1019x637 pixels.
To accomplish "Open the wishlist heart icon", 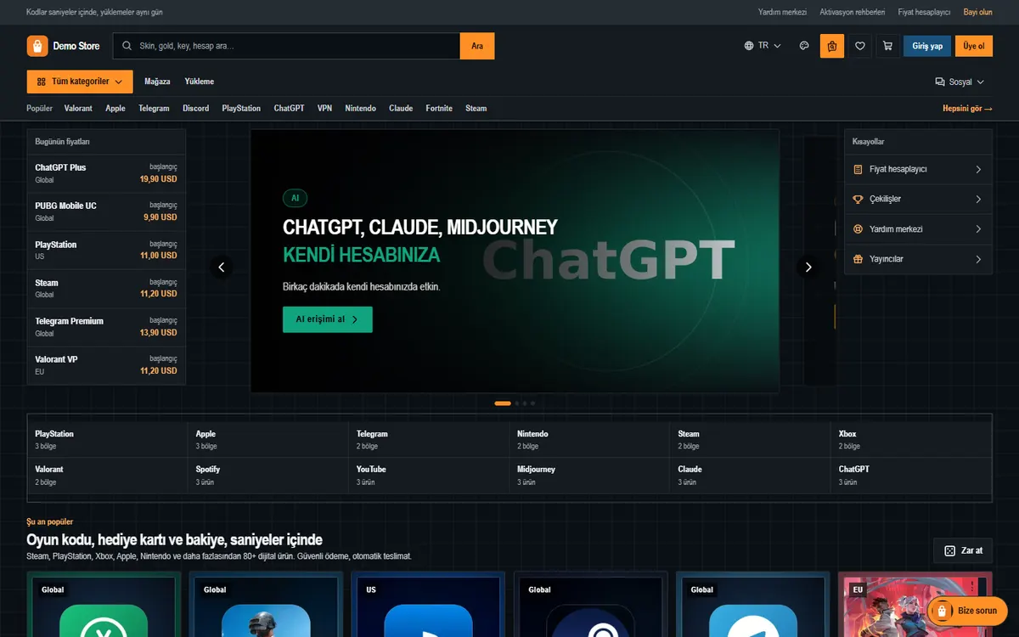I will pyautogui.click(x=860, y=46).
